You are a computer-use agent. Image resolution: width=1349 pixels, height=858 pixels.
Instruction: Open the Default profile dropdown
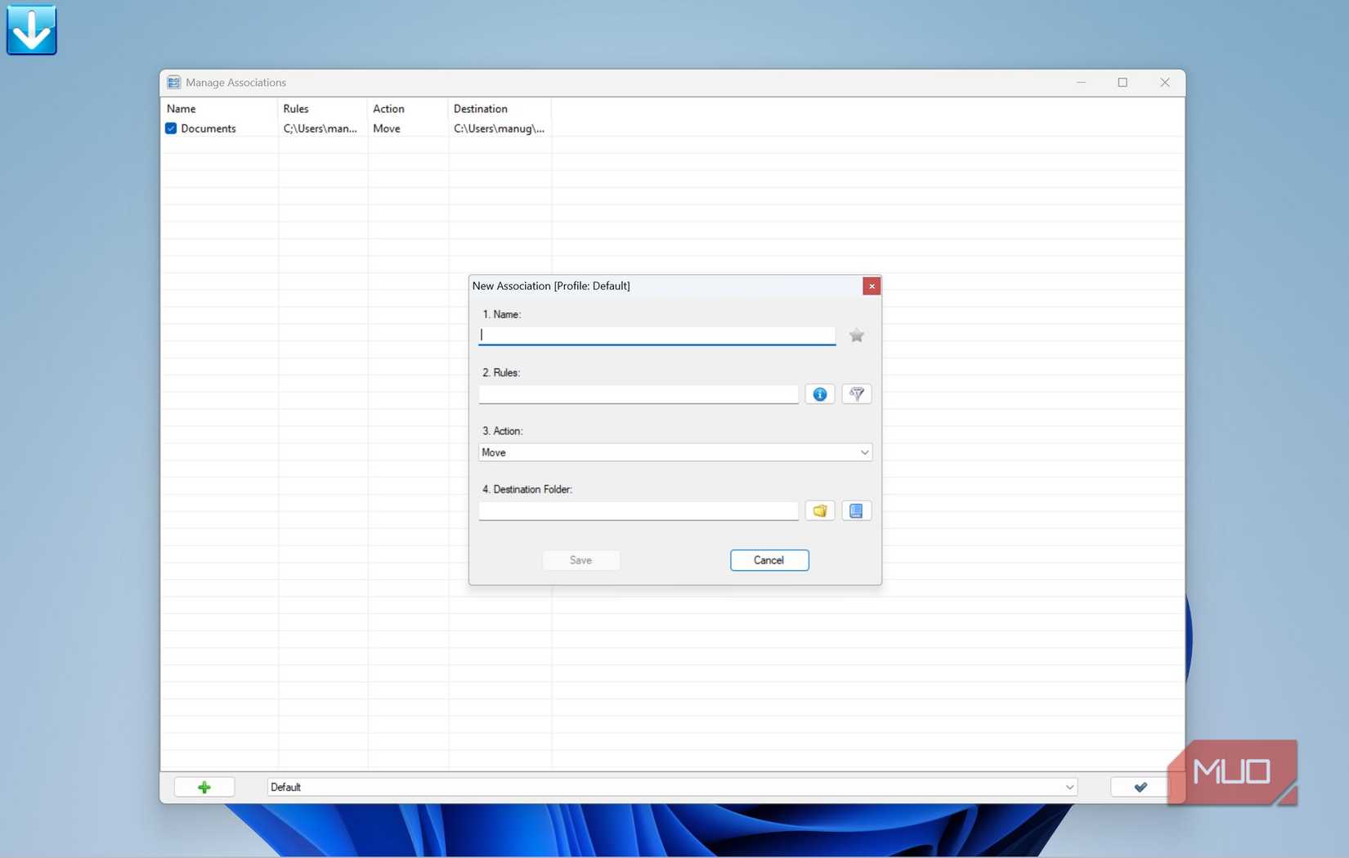point(672,787)
